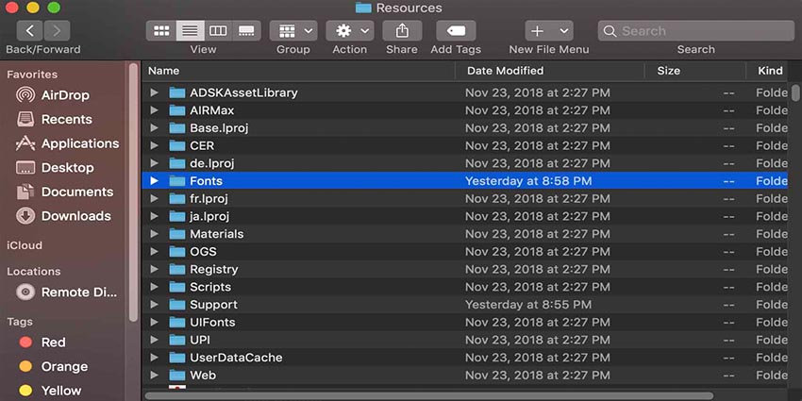This screenshot has width=802, height=401.
Task: Expand the Support folder triangle
Action: click(155, 305)
